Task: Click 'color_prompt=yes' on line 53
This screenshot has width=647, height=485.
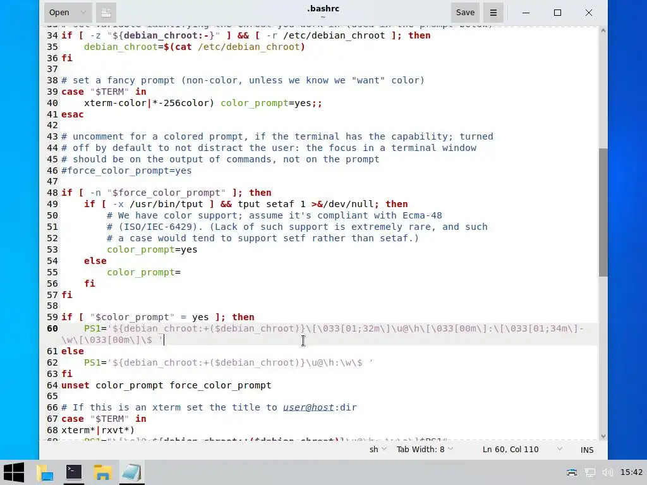Action: coord(152,250)
